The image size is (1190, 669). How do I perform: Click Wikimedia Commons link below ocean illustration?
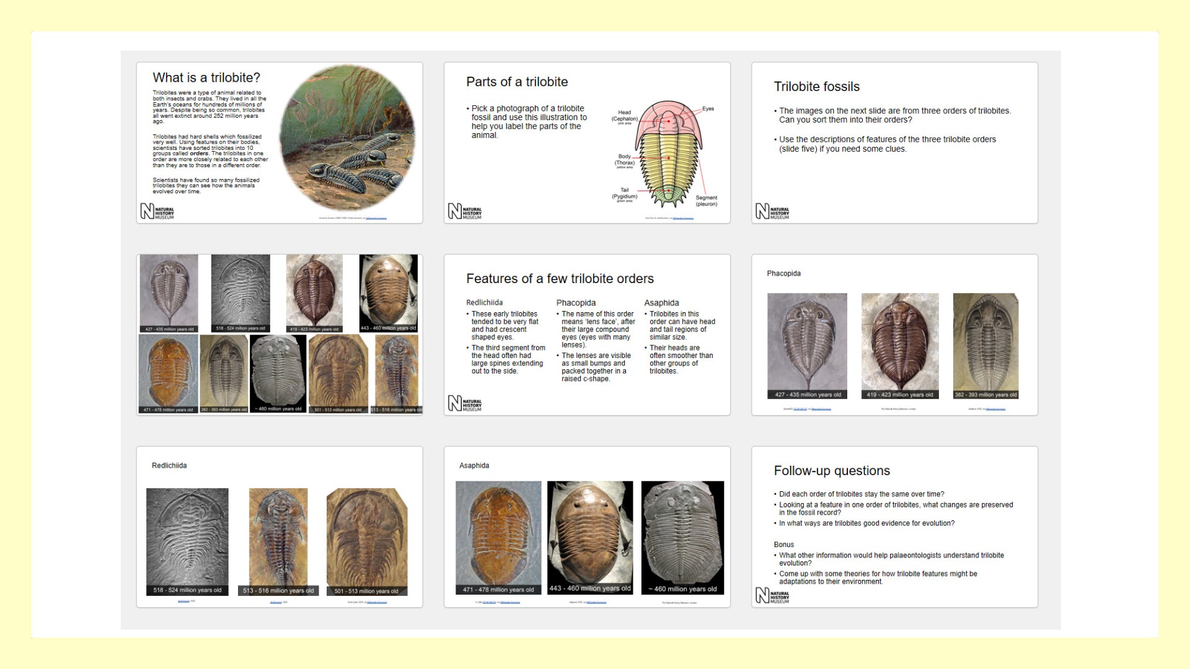(x=376, y=218)
